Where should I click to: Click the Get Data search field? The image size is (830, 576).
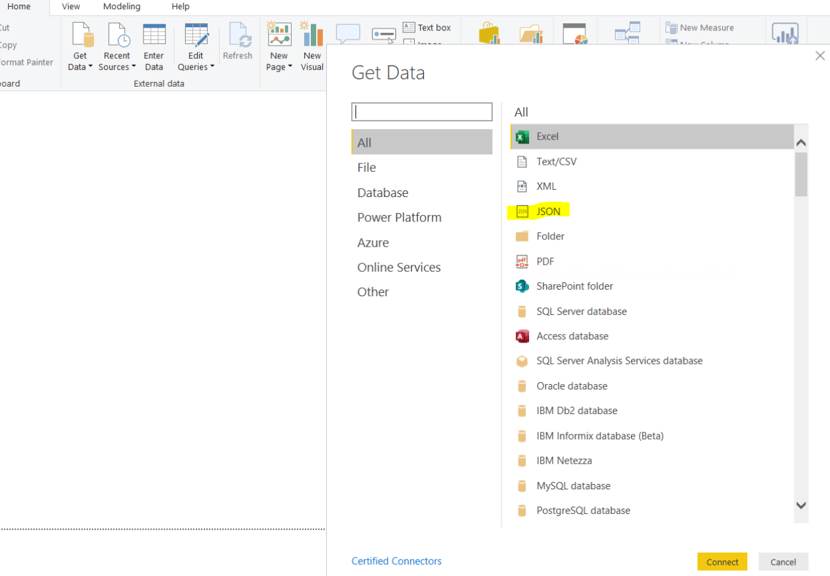click(422, 112)
